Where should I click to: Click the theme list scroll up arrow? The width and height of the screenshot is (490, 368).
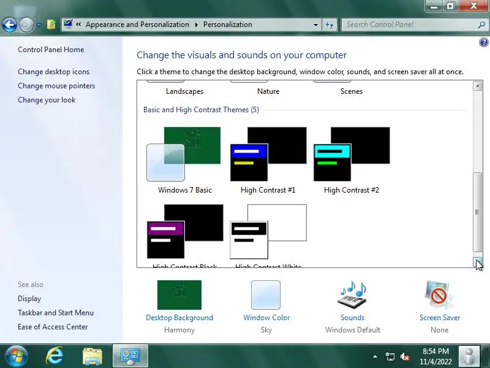pos(477,86)
